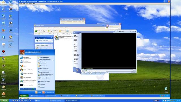Viewport: 181px width, 102px height.
Task: Open Recycle Bin on guest desktop
Action: [x=166, y=90]
